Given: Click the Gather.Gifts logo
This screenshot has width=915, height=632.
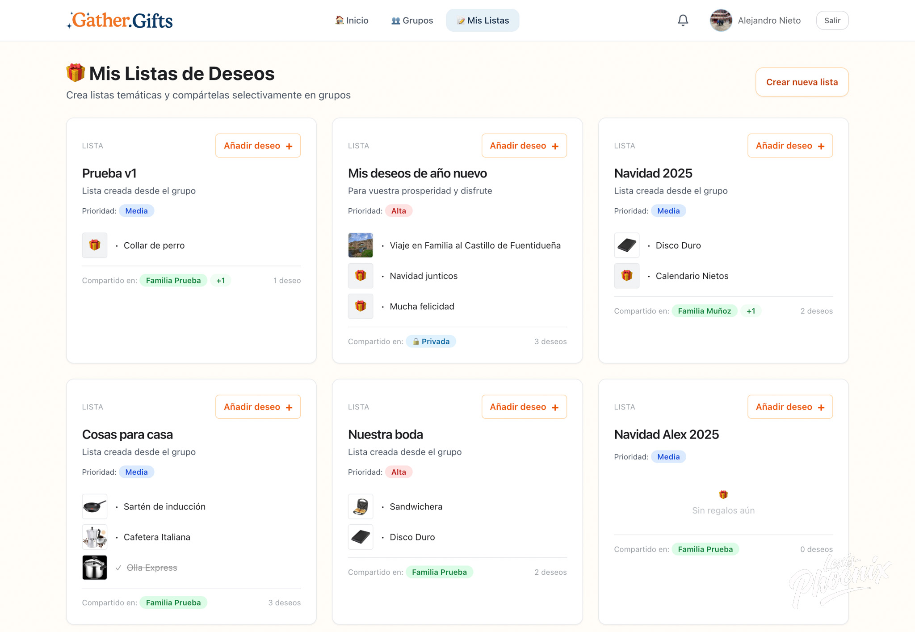Looking at the screenshot, I should coord(120,20).
